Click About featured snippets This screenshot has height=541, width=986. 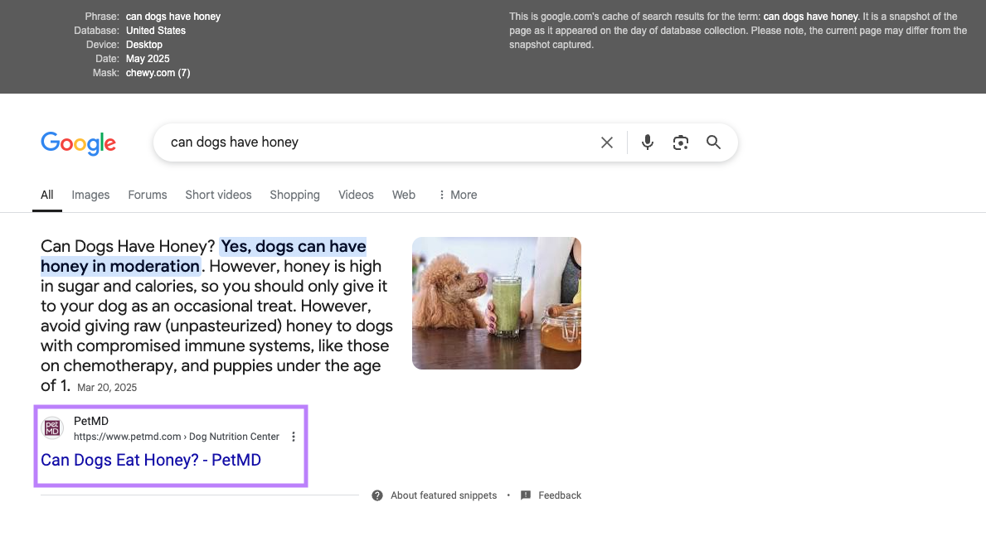point(444,495)
